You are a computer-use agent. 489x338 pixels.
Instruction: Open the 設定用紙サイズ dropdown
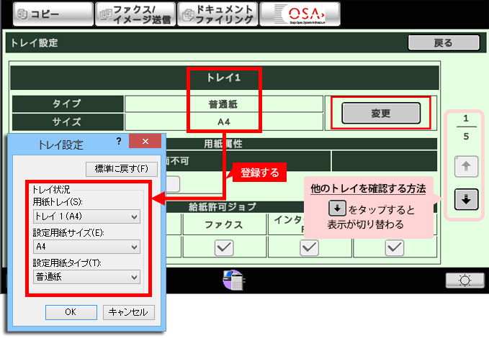[86, 247]
